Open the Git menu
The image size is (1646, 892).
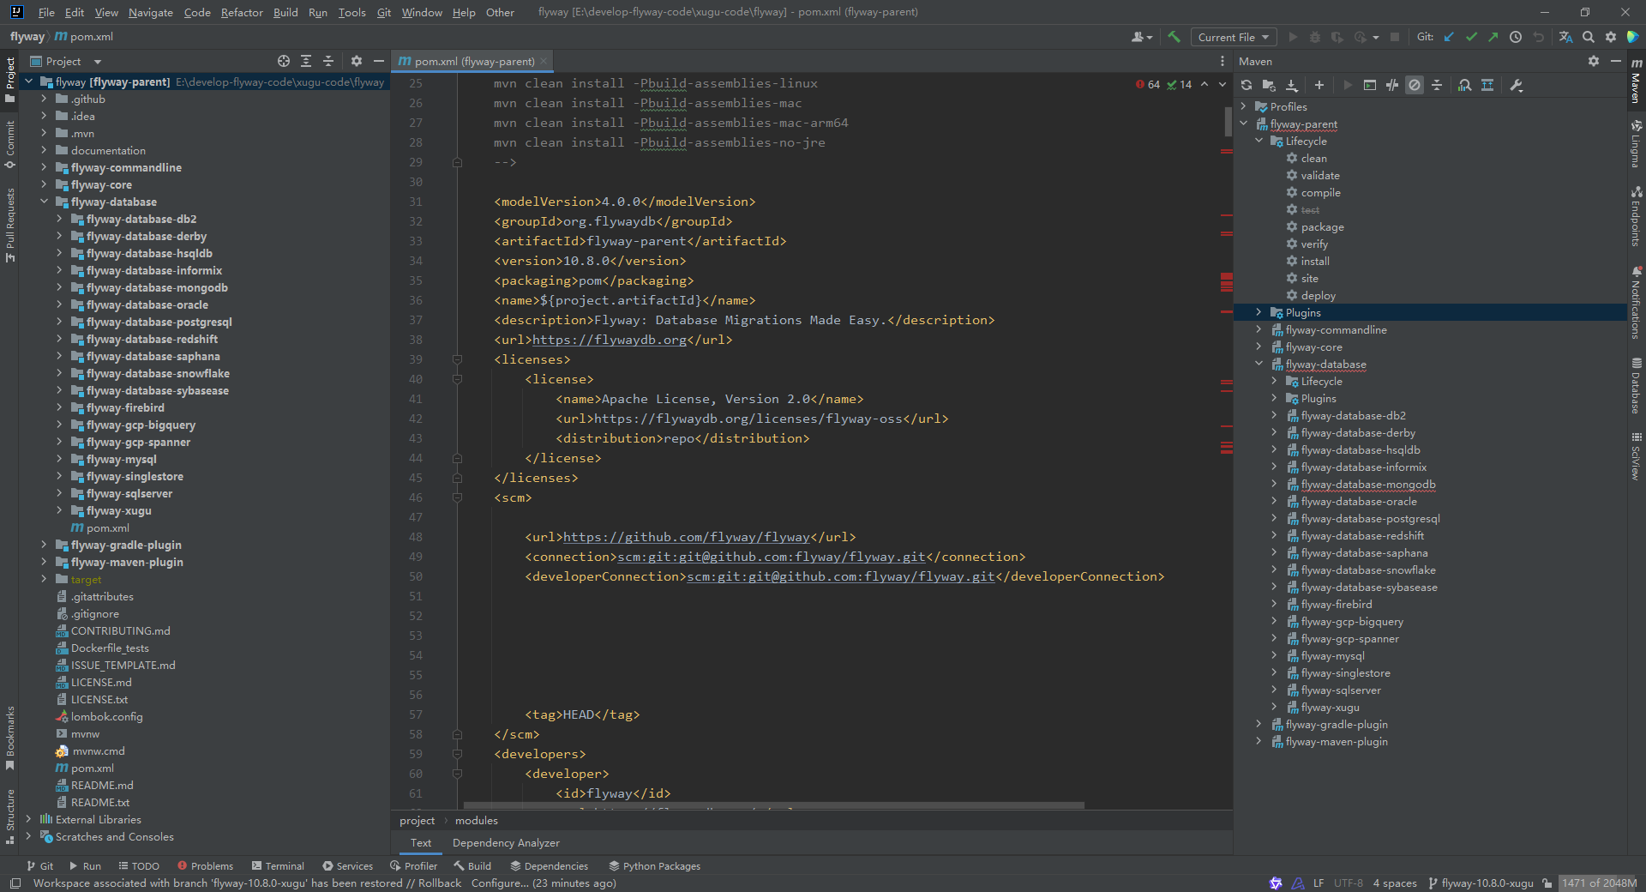click(x=384, y=12)
